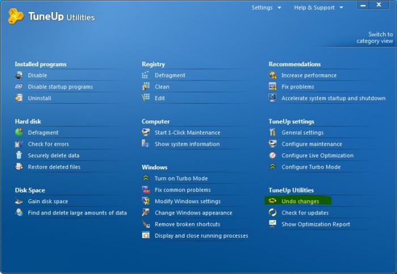Open Configure Turbo Mode link
Viewport: 397px width, 274px height.
(311, 167)
